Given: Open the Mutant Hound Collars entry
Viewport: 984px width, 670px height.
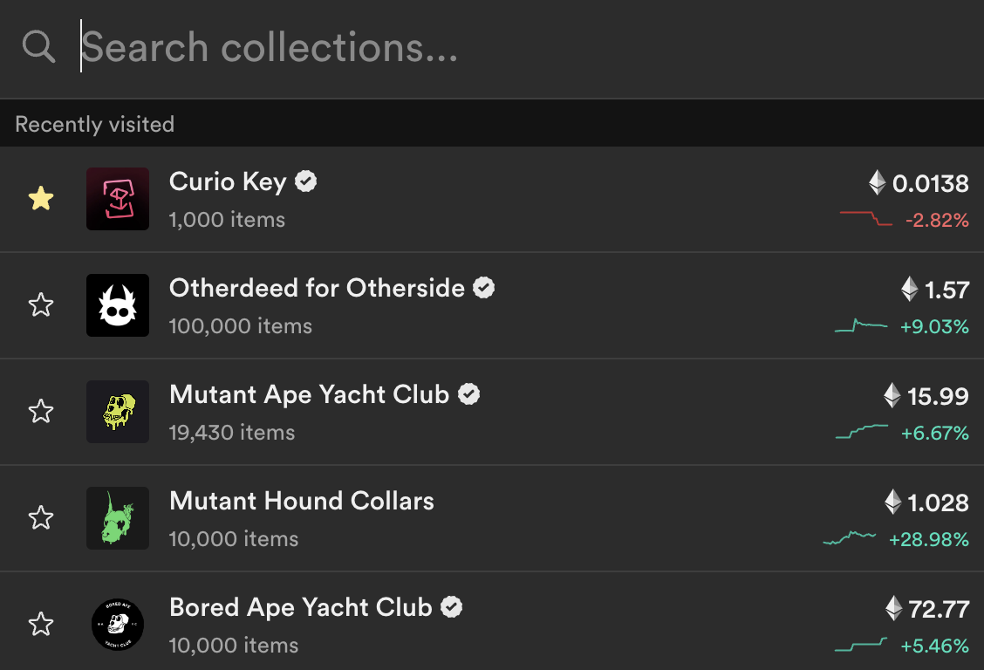Looking at the screenshot, I should coord(302,502).
